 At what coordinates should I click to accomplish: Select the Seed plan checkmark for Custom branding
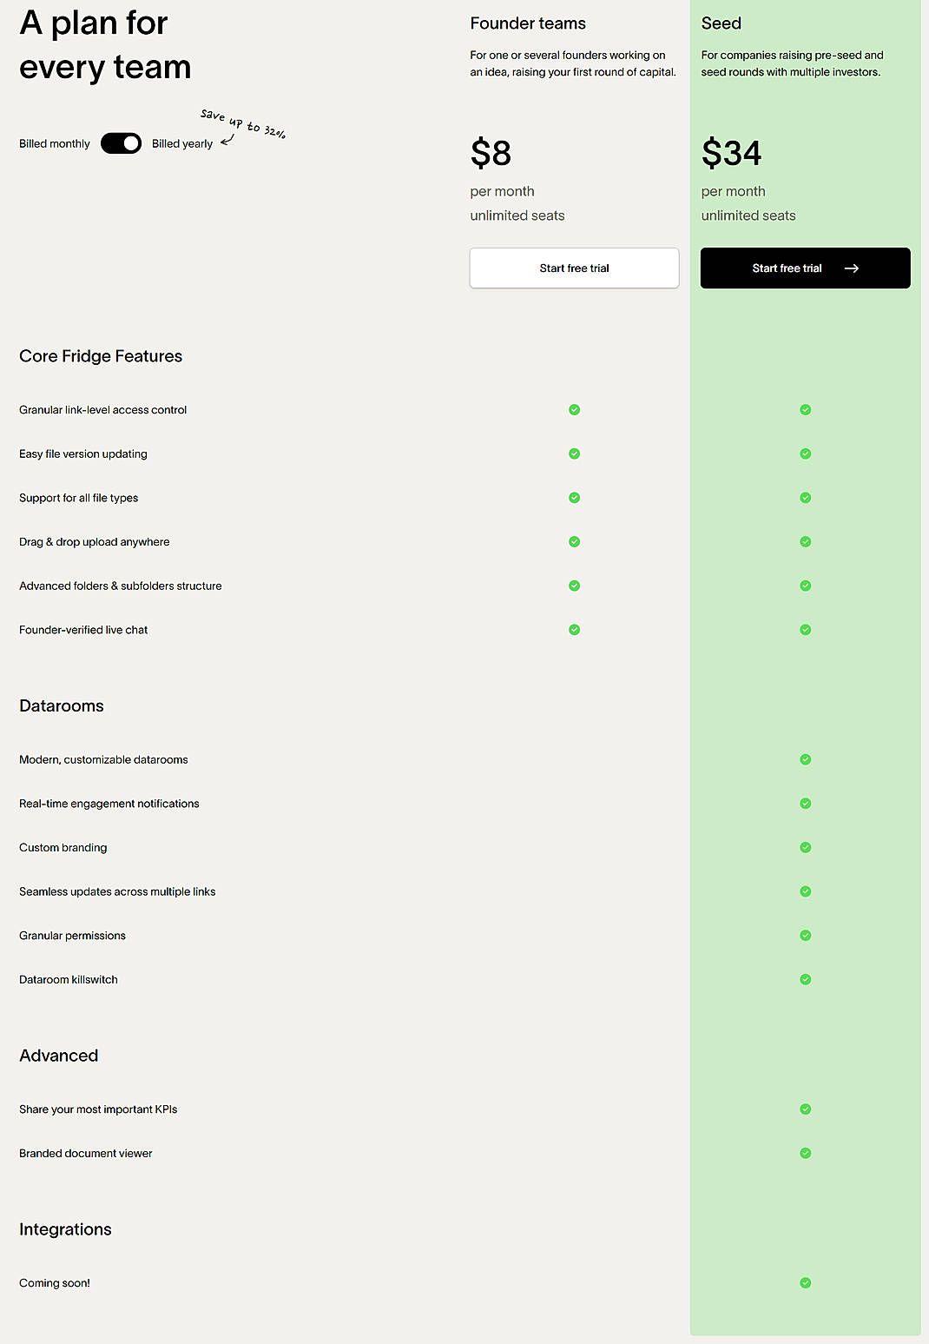coord(805,847)
